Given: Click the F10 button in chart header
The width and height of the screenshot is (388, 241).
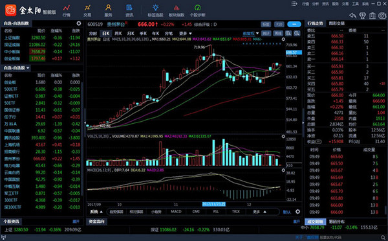Looking at the screenshot, I should (x=279, y=25).
